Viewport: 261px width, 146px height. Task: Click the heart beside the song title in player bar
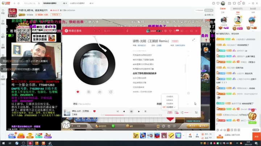click(x=94, y=111)
